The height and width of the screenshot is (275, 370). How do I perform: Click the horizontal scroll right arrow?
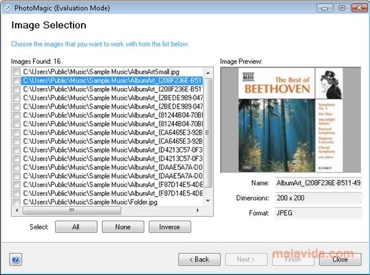coord(198,210)
